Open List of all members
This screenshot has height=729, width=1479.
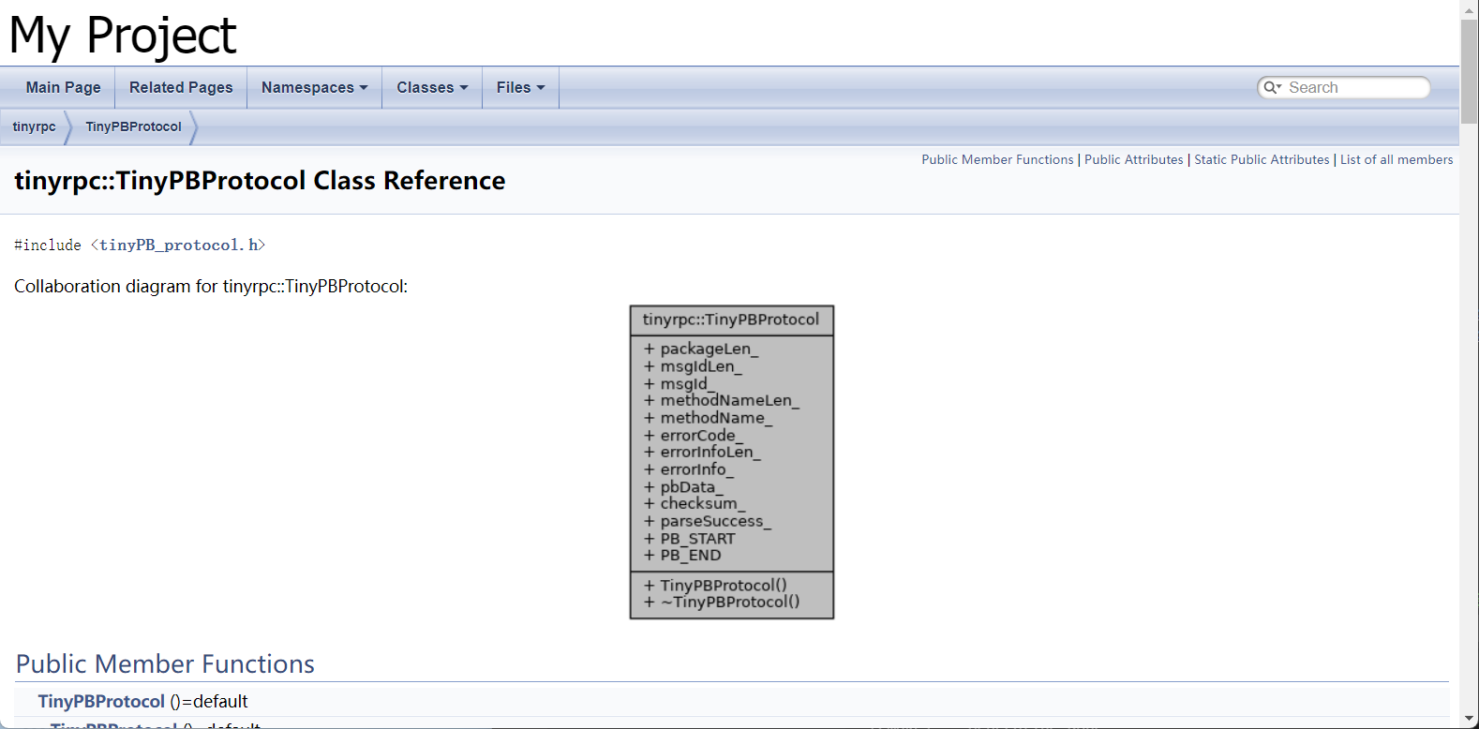(x=1397, y=159)
